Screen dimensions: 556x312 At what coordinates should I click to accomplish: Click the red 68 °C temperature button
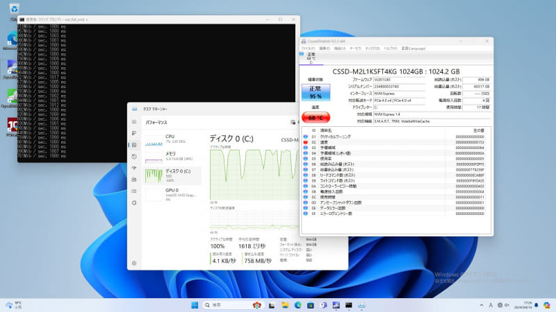pyautogui.click(x=316, y=117)
